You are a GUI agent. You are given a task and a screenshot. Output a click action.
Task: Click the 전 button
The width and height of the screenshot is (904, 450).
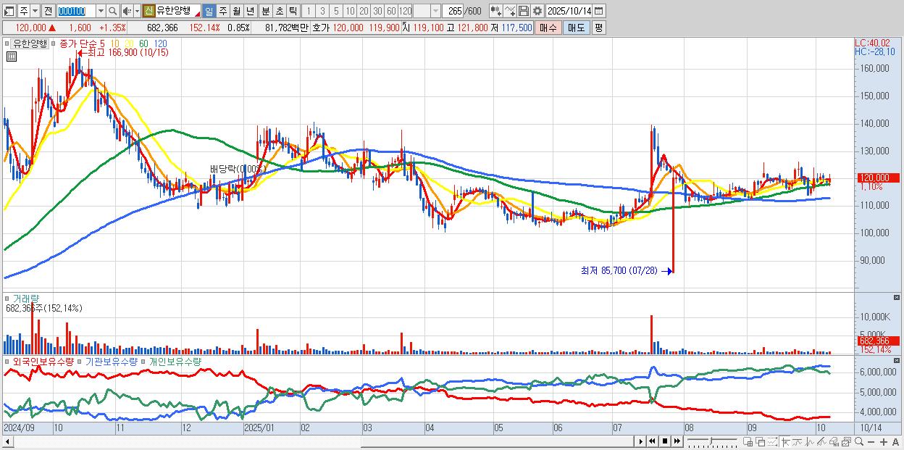(x=48, y=11)
